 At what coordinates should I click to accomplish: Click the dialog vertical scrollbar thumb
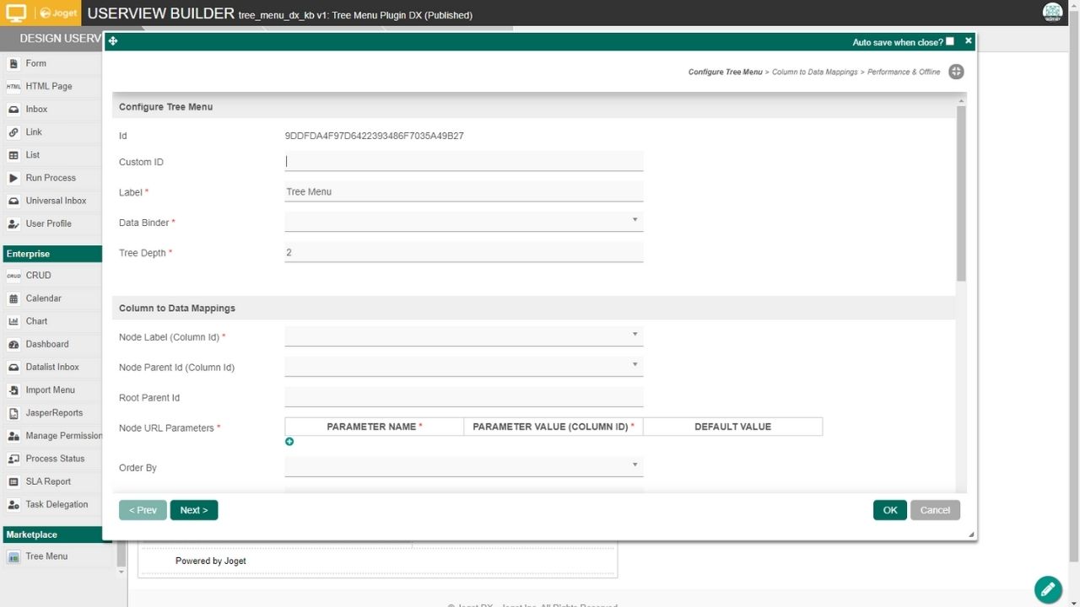(961, 194)
